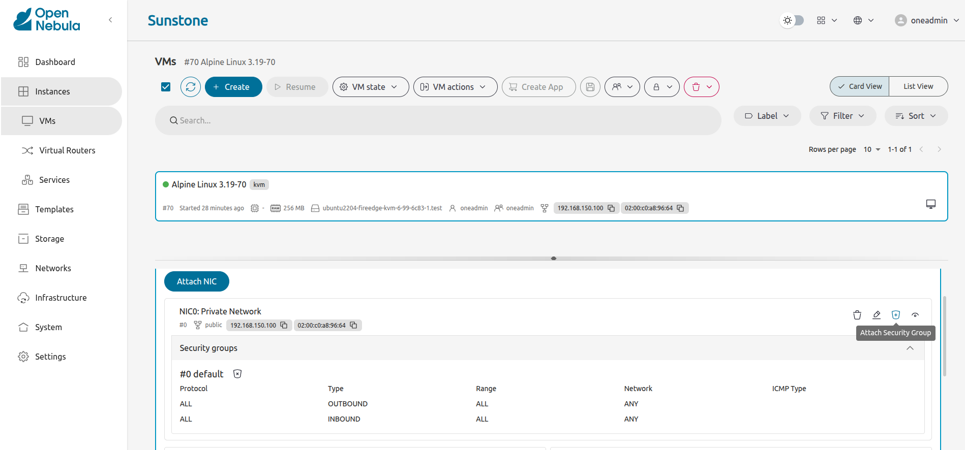Click the Attach NIC button
Screen dimensions: 965x450
[x=196, y=281]
